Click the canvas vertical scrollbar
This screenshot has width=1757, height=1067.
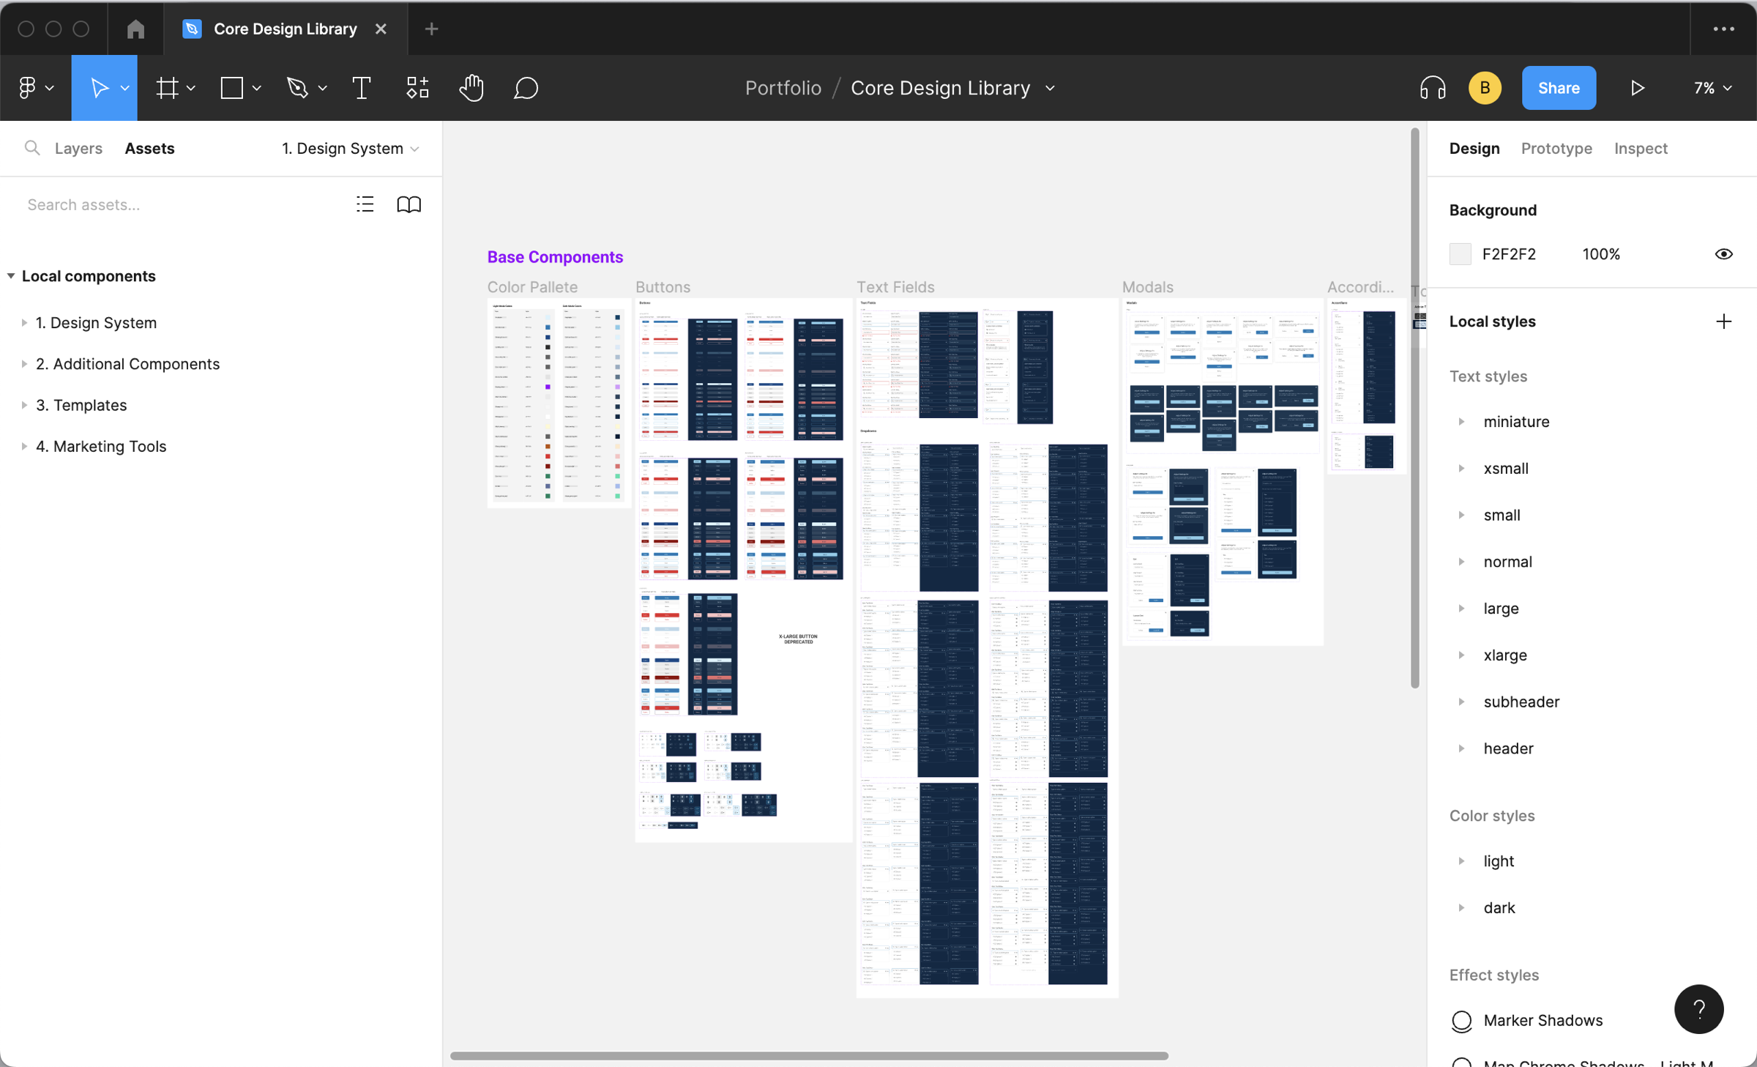click(1414, 408)
